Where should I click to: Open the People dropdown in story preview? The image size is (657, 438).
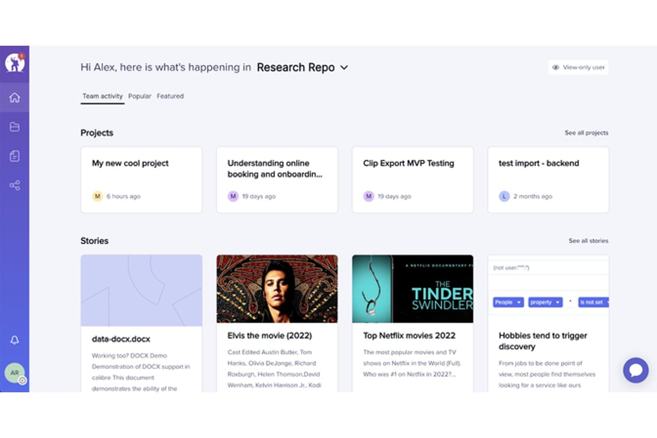coord(508,302)
